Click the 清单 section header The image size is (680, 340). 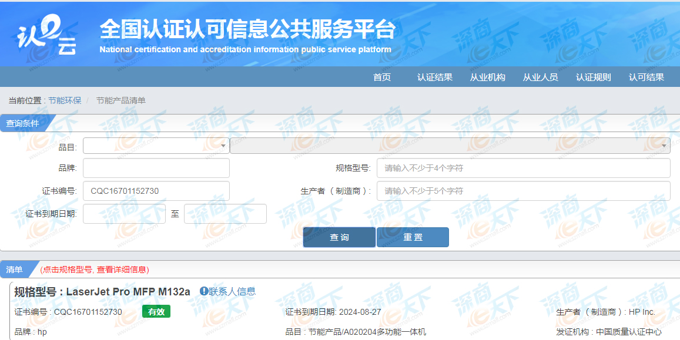(14, 270)
